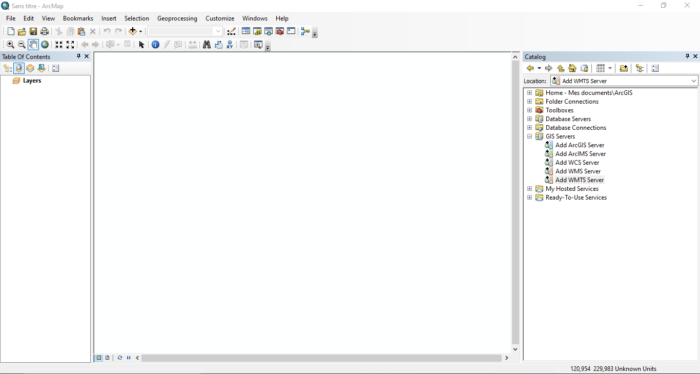700x374 pixels.
Task: Create a viewer window
Action: tap(258, 45)
